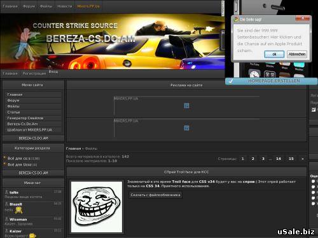Click the lower MIXERS.PP.UA ad text
The width and height of the screenshot is (318, 238).
pos(126,121)
